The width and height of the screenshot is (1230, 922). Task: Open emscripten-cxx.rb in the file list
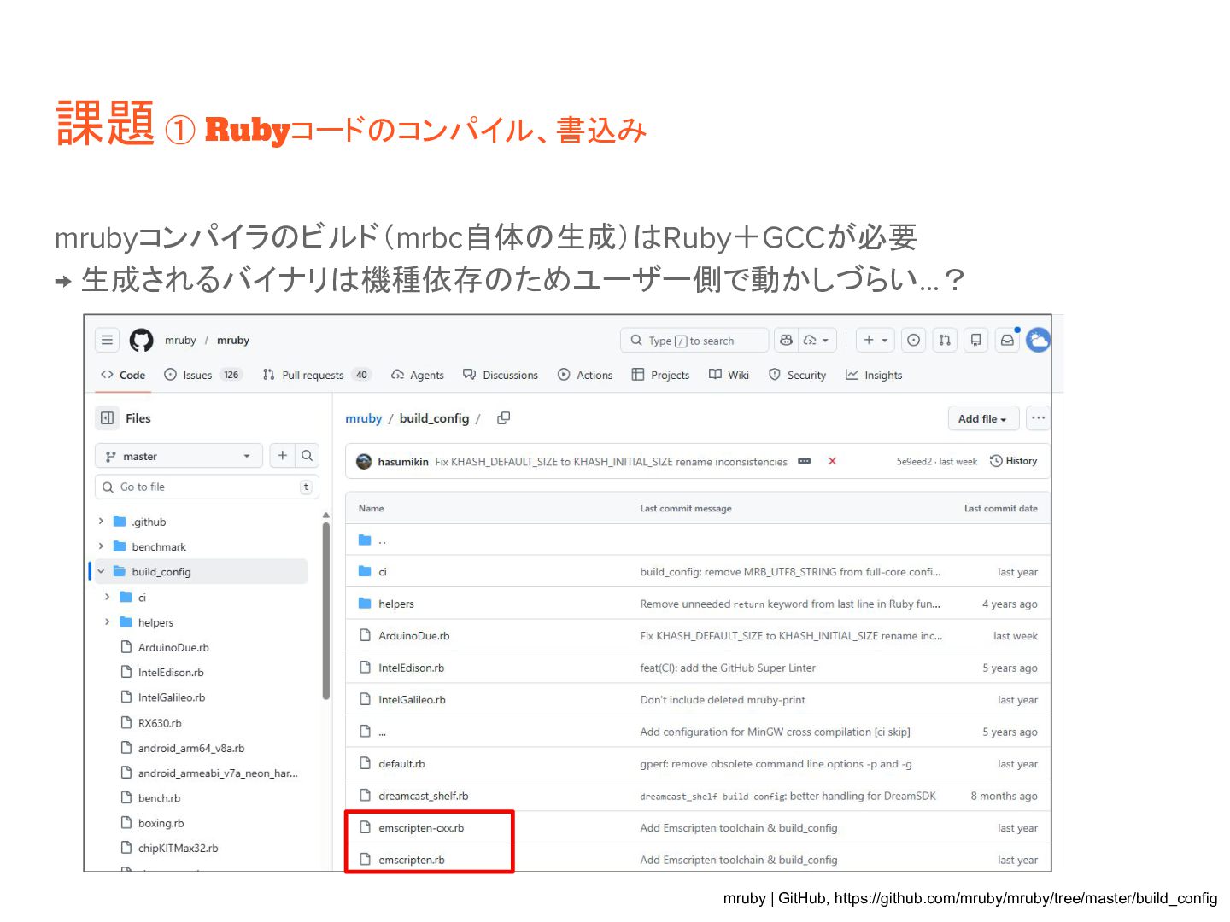(421, 828)
